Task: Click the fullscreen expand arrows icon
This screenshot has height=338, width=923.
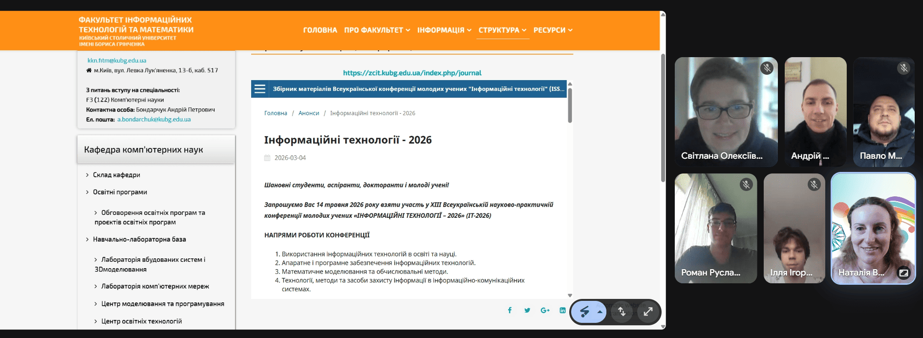Action: click(x=648, y=312)
